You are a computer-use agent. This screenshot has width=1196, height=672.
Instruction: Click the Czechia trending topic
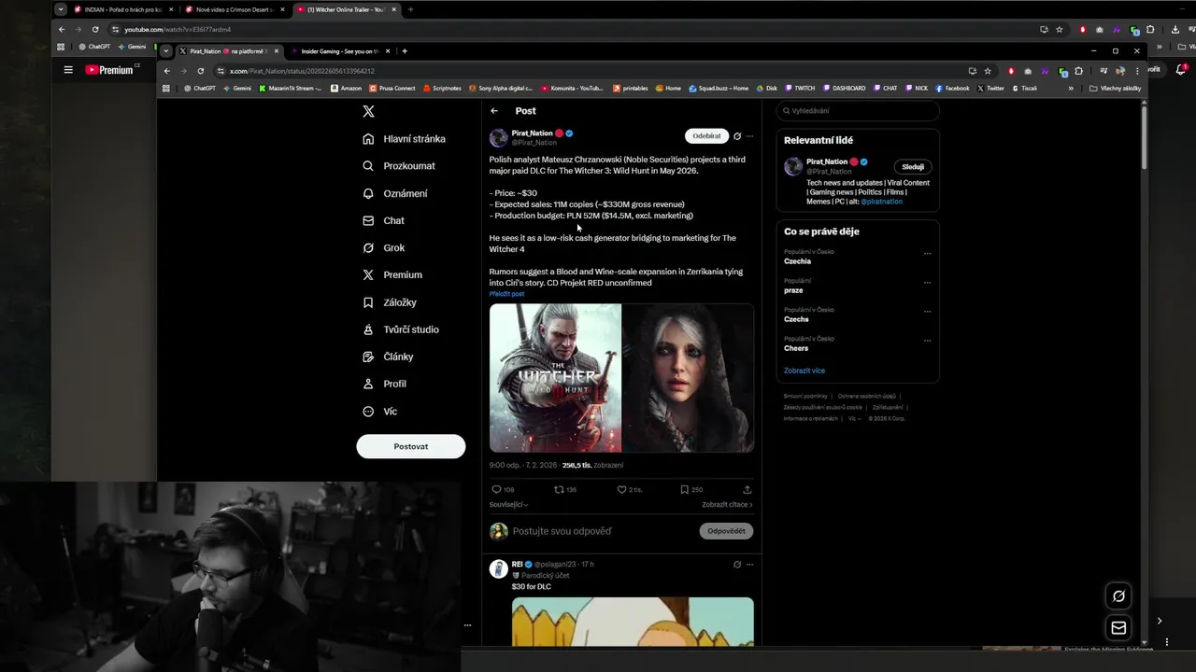pyautogui.click(x=797, y=261)
